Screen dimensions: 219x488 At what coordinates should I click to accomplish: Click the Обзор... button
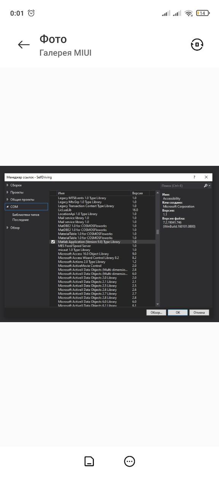pos(156,312)
